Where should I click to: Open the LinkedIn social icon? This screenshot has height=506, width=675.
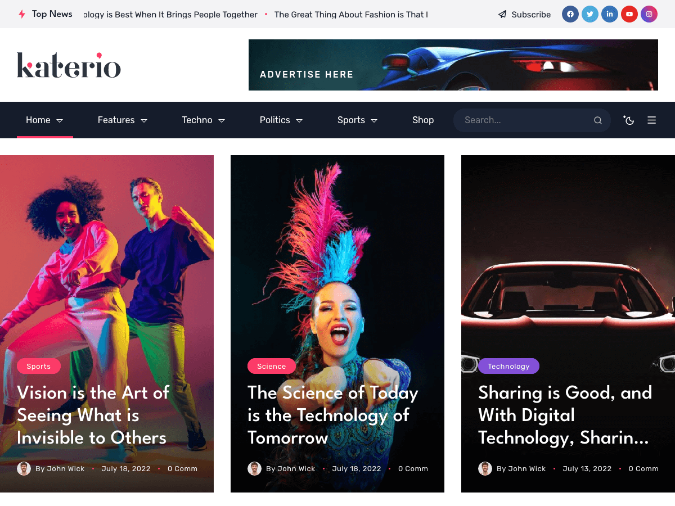point(610,14)
